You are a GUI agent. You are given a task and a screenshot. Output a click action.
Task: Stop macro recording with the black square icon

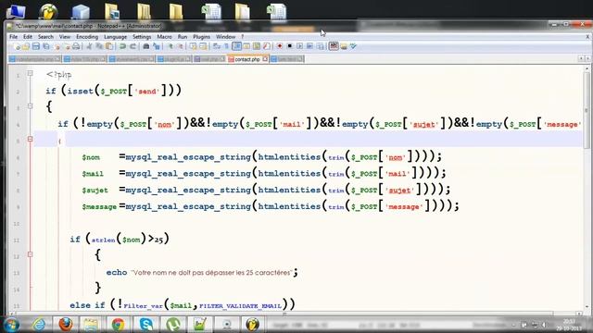click(290, 46)
